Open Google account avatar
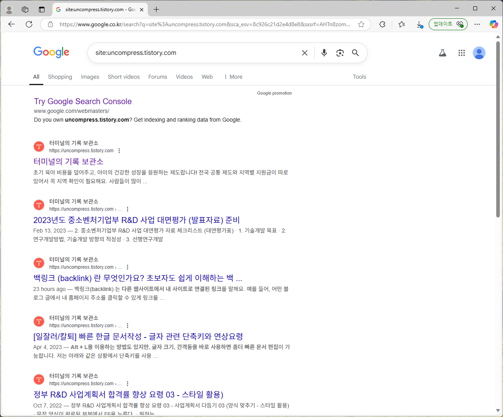Image resolution: width=503 pixels, height=417 pixels. (x=479, y=53)
